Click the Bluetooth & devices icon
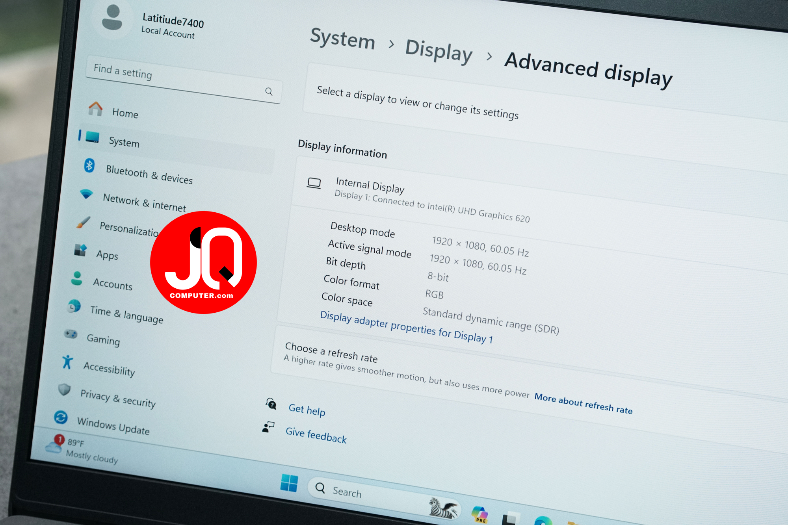This screenshot has width=788, height=525. click(89, 165)
